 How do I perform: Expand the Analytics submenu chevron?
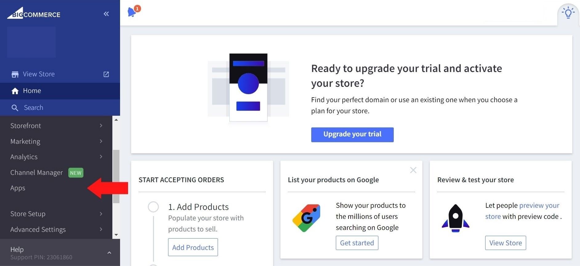101,157
